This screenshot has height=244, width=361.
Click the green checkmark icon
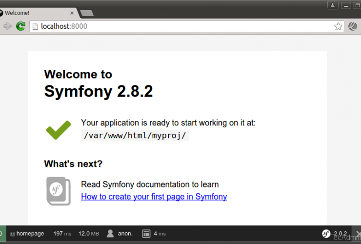(59, 129)
